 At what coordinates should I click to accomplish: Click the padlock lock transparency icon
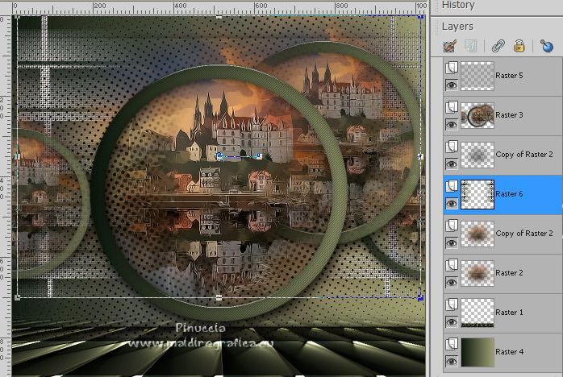[x=519, y=46]
